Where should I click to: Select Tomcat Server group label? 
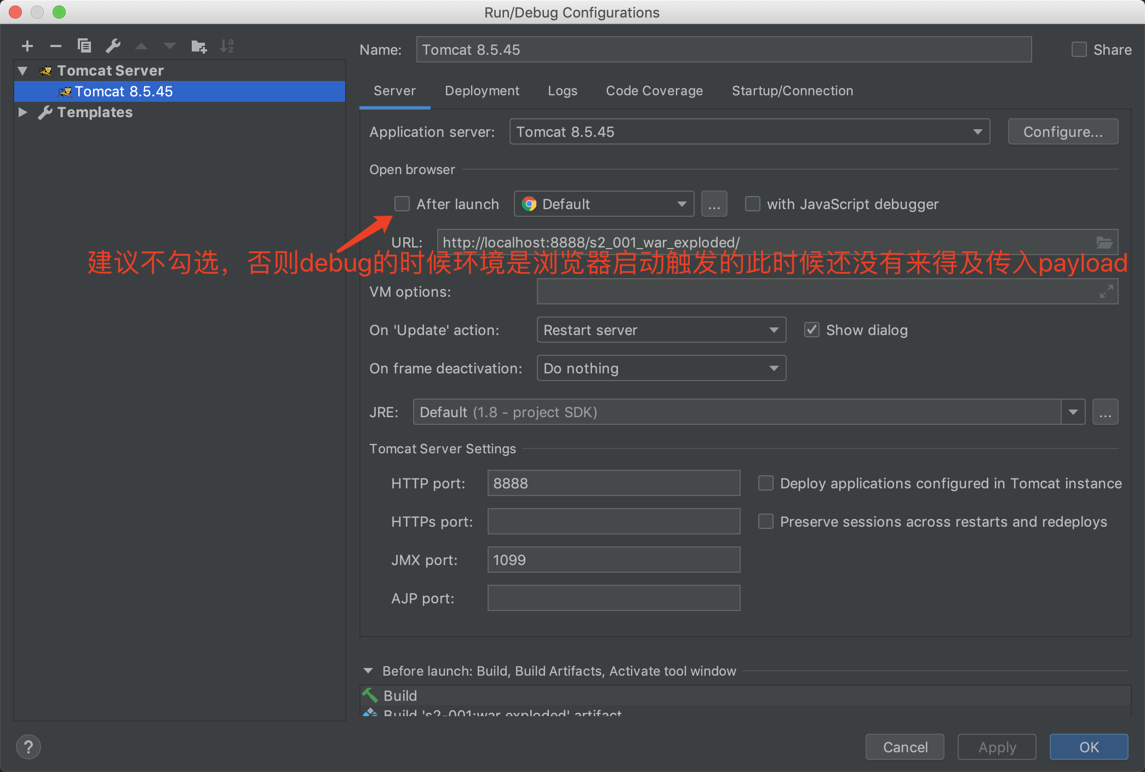tap(110, 71)
